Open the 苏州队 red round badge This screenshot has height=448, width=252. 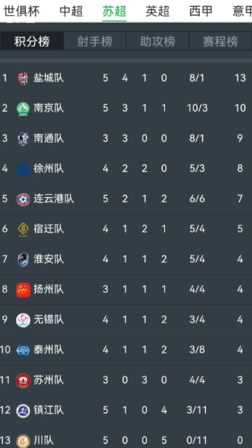(23, 380)
